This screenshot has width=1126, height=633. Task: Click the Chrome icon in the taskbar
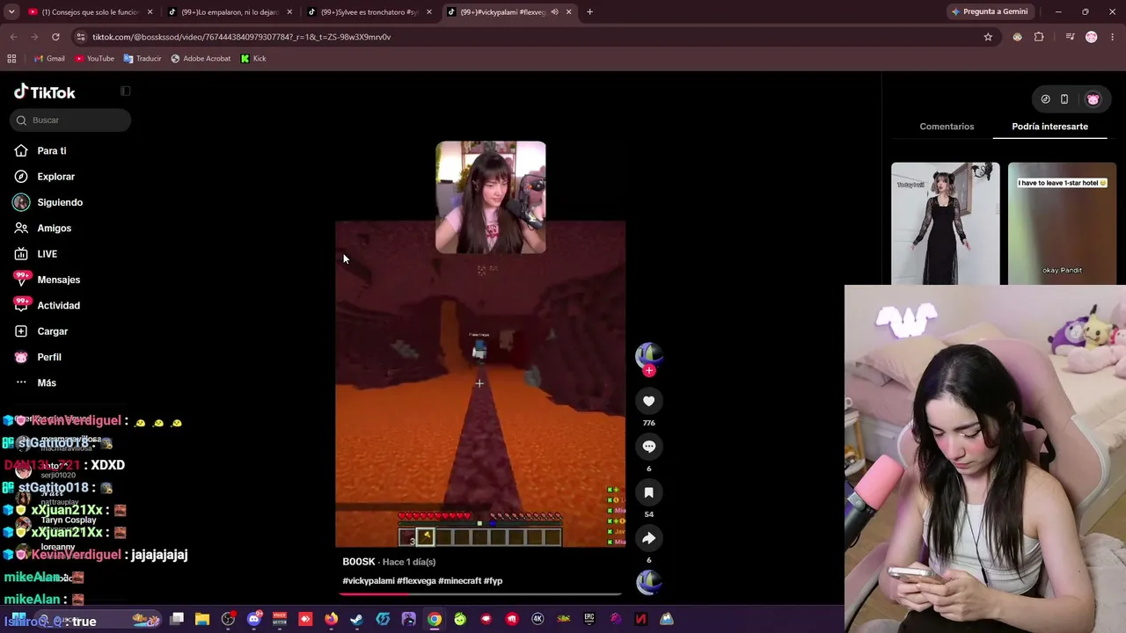tap(435, 619)
